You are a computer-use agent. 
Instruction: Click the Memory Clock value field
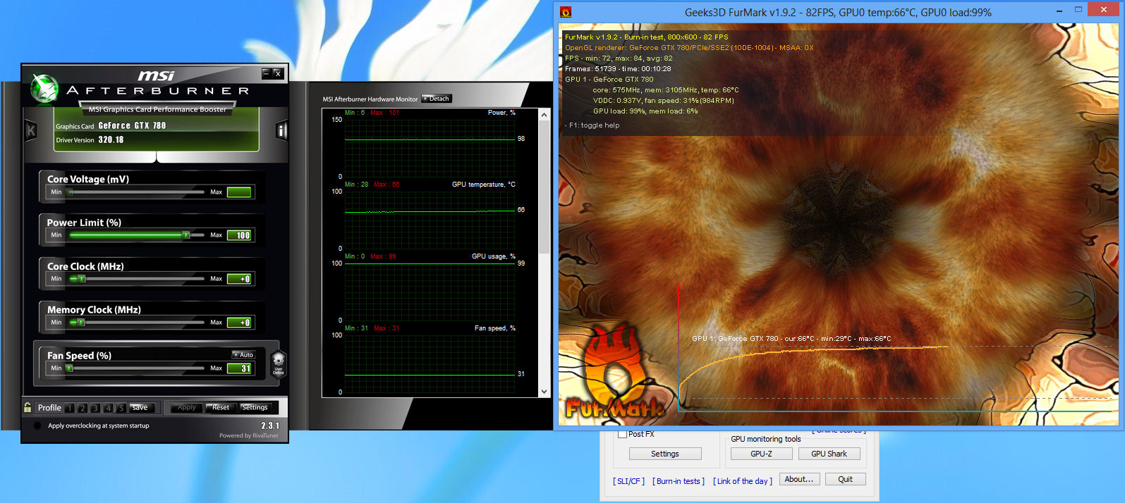coord(239,323)
